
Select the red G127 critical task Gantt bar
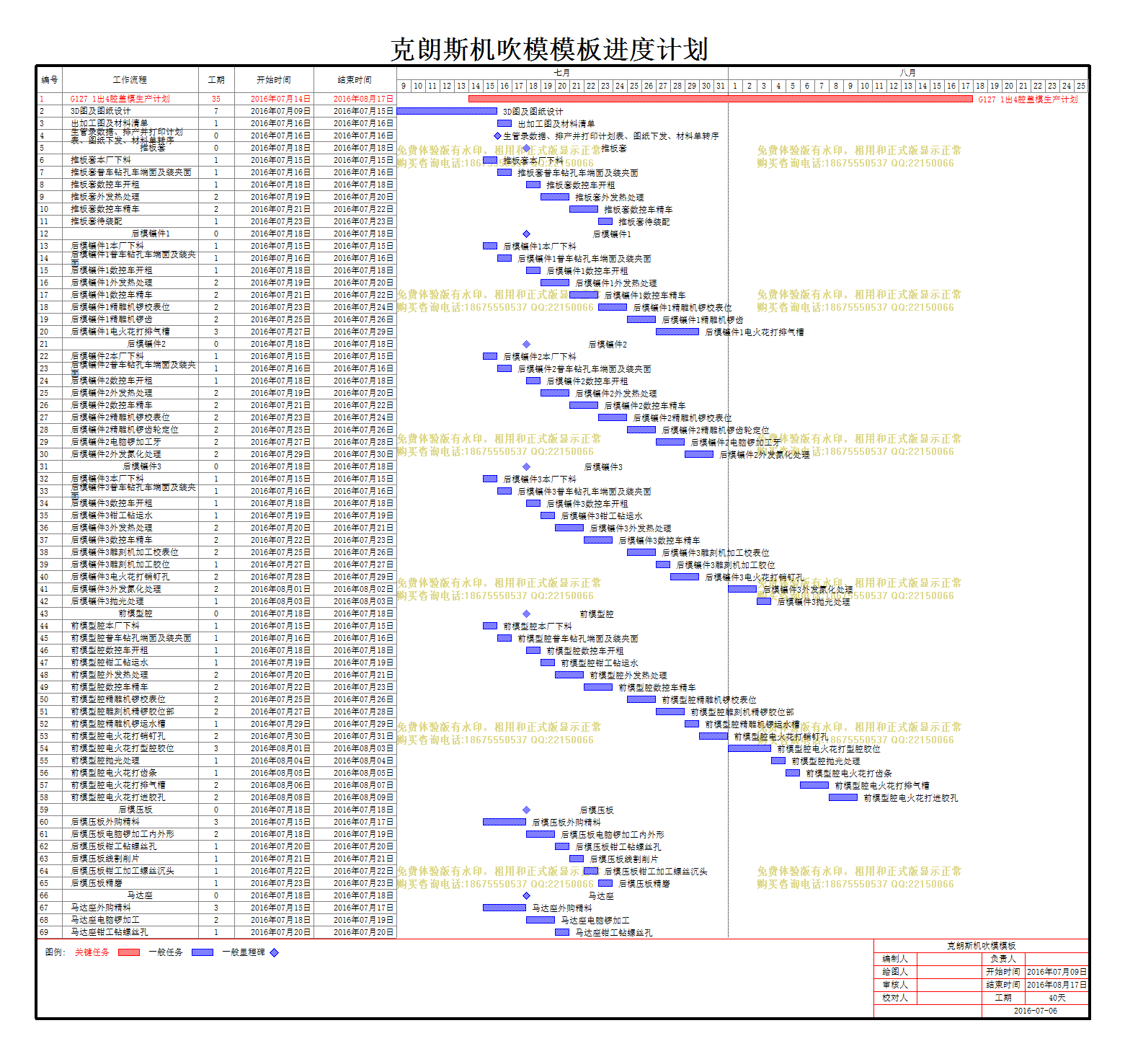pos(721,99)
